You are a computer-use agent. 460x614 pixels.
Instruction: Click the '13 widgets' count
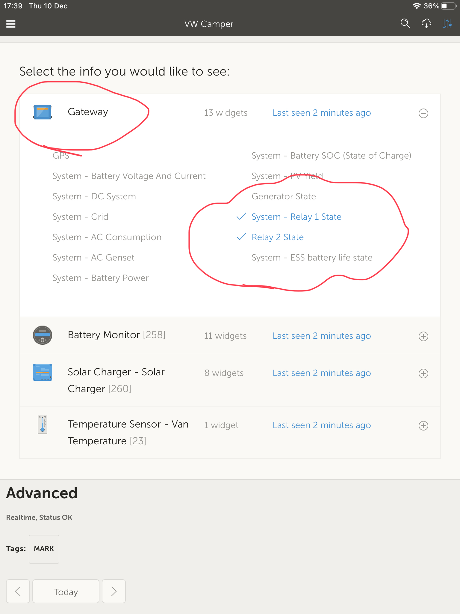click(x=226, y=113)
